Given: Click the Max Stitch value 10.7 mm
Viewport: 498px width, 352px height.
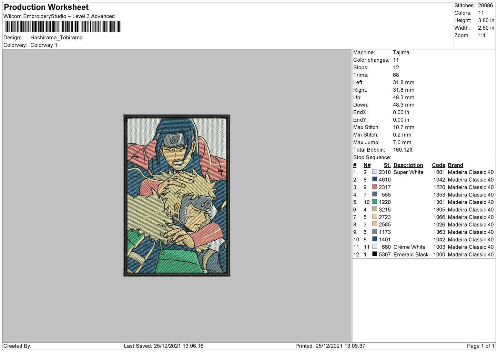Looking at the screenshot, I should pyautogui.click(x=404, y=127).
